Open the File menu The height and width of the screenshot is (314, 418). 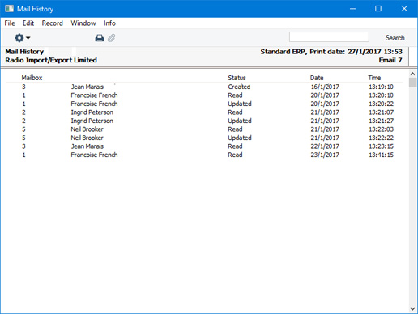[10, 23]
